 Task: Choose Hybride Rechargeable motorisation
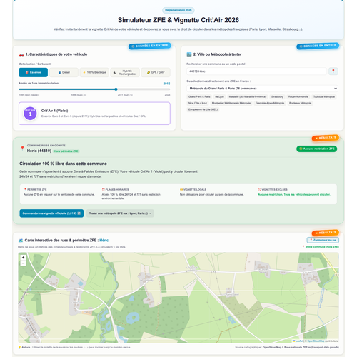tap(125, 72)
